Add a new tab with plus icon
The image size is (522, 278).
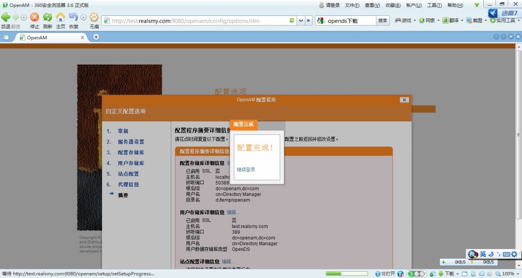(x=96, y=37)
